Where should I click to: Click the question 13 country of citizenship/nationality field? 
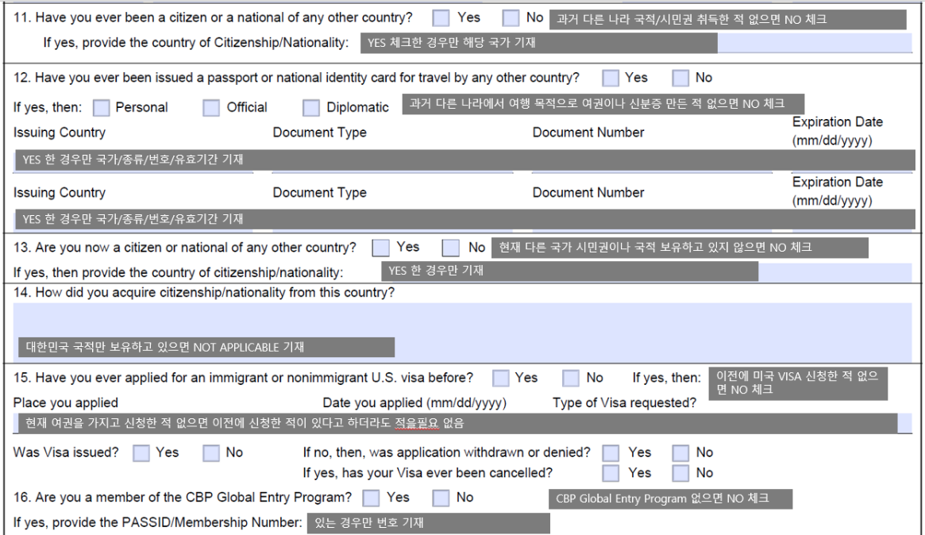coord(646,271)
